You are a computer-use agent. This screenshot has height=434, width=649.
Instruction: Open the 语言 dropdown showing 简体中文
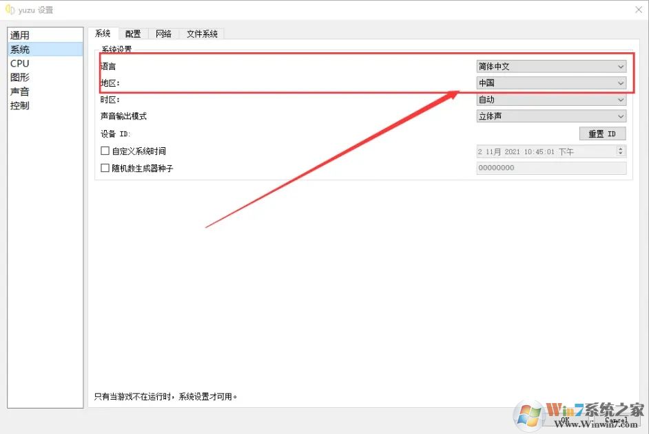[551, 67]
